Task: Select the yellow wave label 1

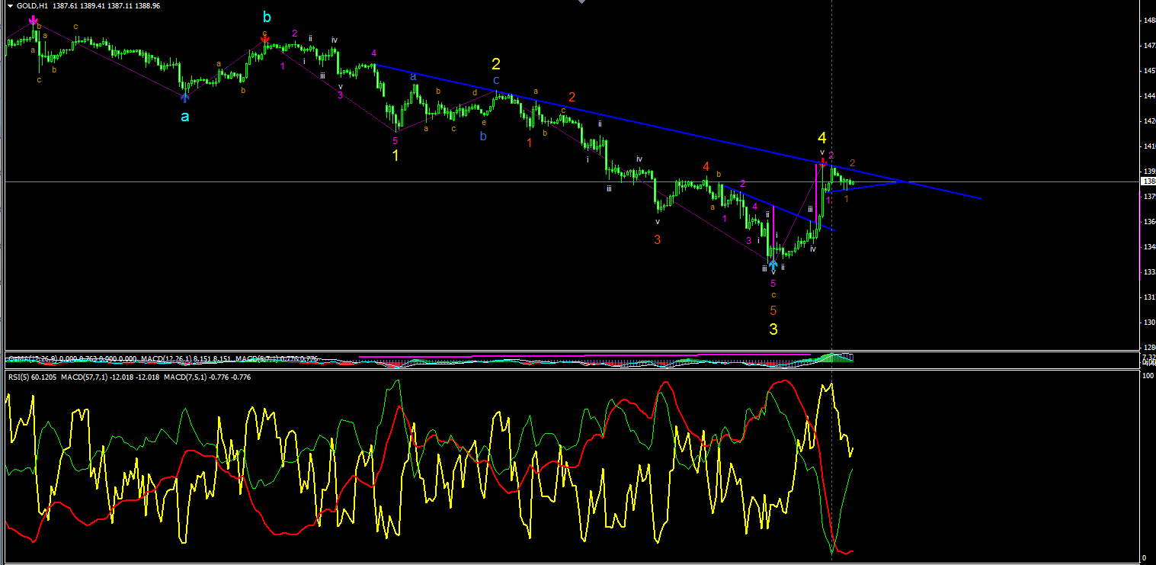Action: click(x=395, y=156)
